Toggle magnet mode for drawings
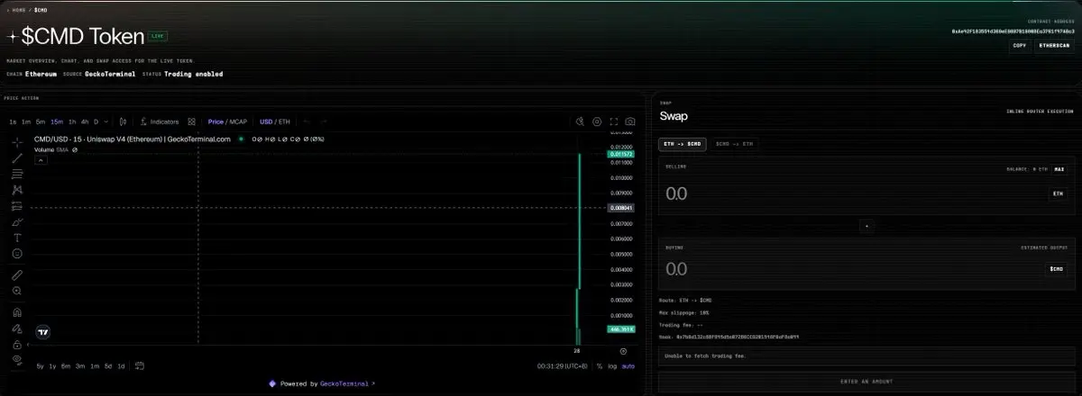The width and height of the screenshot is (1082, 396). (x=17, y=312)
